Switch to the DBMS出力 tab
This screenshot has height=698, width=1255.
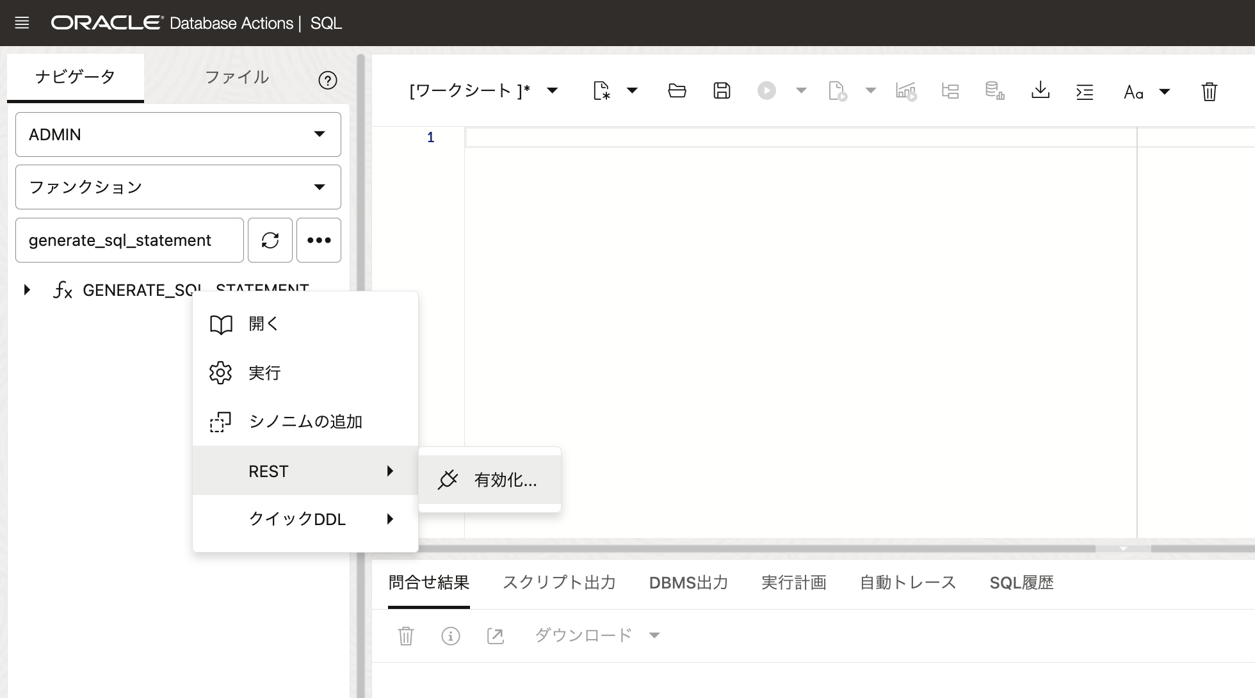(688, 583)
